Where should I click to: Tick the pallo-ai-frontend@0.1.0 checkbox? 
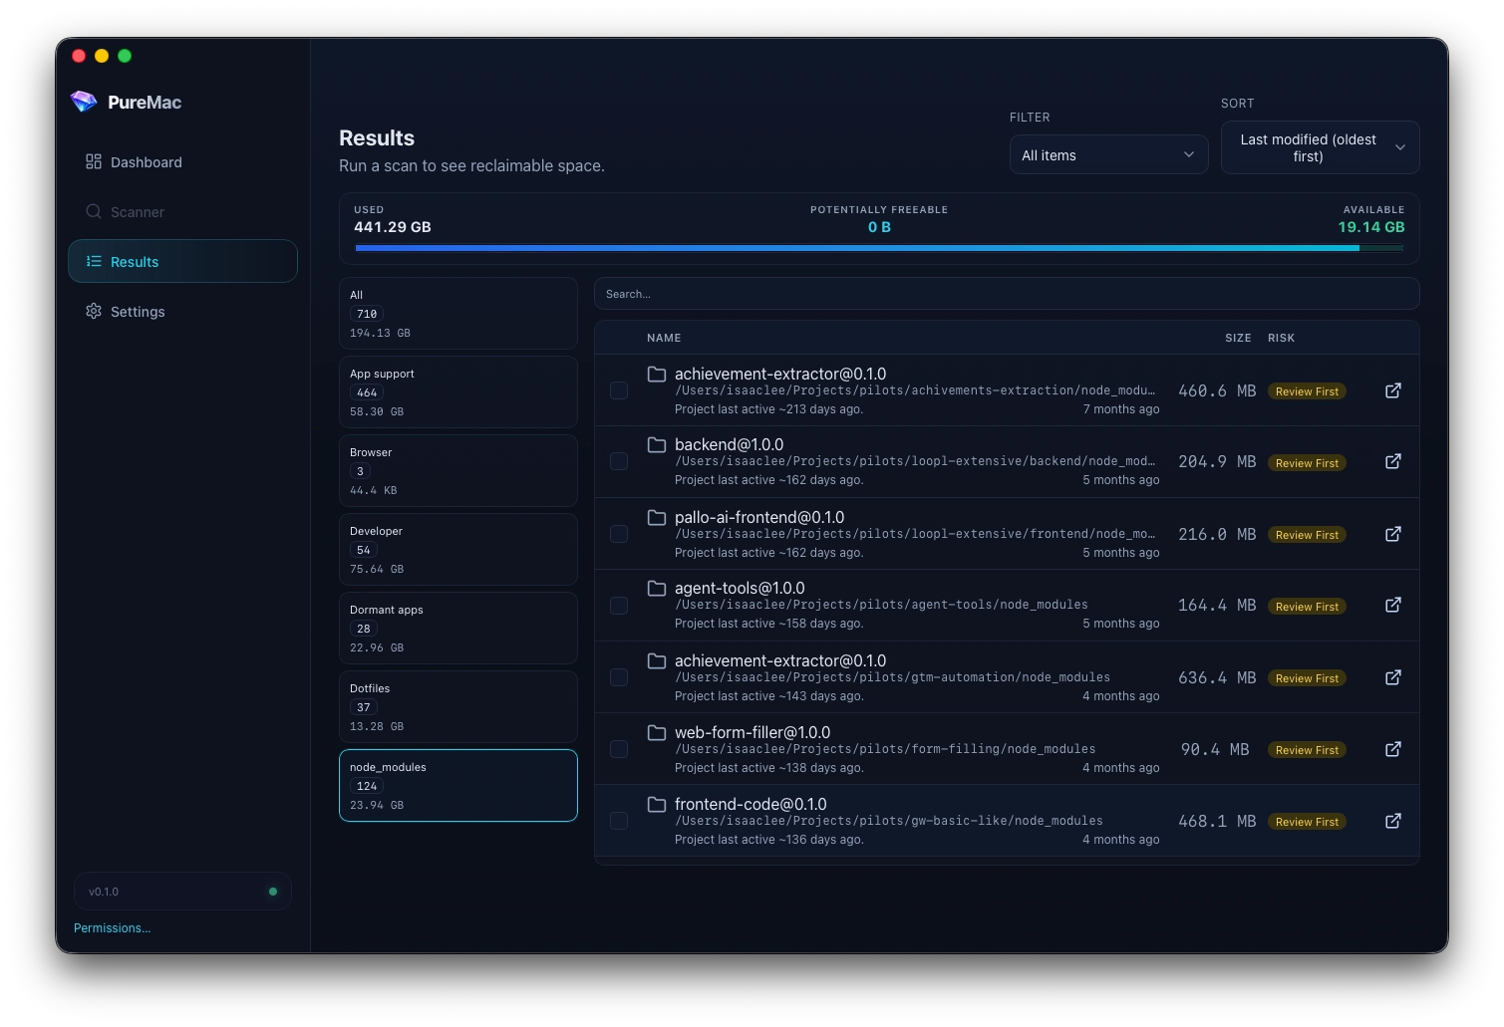(x=619, y=534)
